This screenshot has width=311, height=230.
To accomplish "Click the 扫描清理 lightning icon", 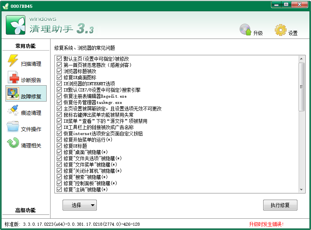I will click(13, 61).
